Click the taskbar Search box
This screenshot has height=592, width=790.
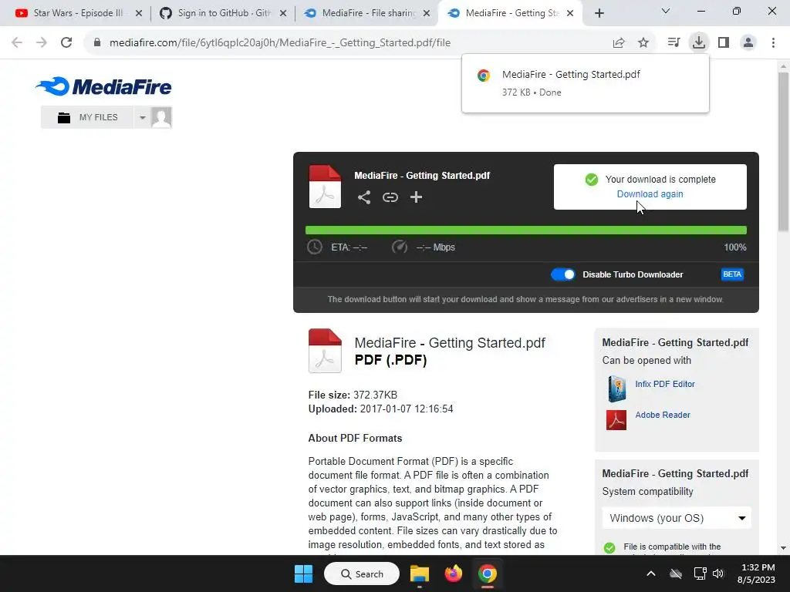tap(362, 573)
